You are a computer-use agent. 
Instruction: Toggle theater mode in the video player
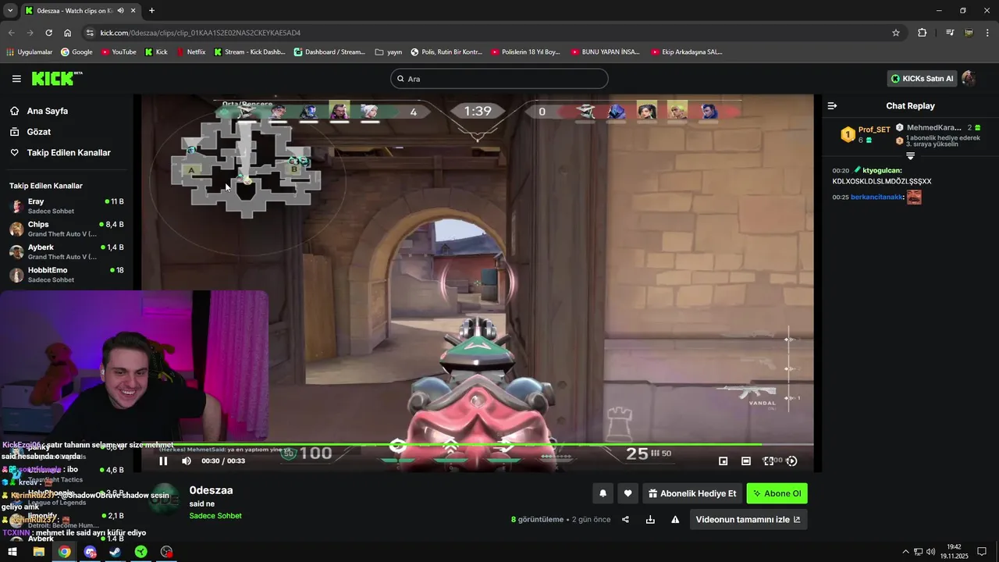click(746, 461)
